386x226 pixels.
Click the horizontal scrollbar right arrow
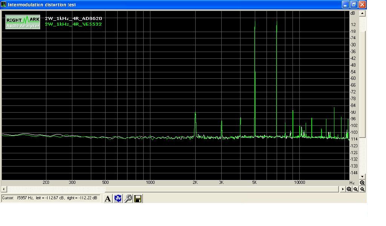point(343,189)
